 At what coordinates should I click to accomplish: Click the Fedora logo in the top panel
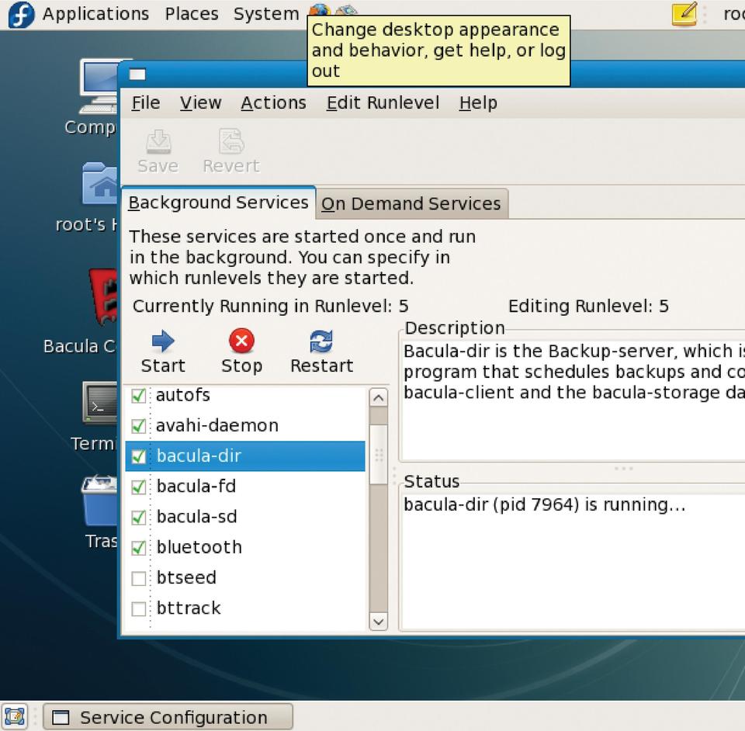tap(21, 14)
